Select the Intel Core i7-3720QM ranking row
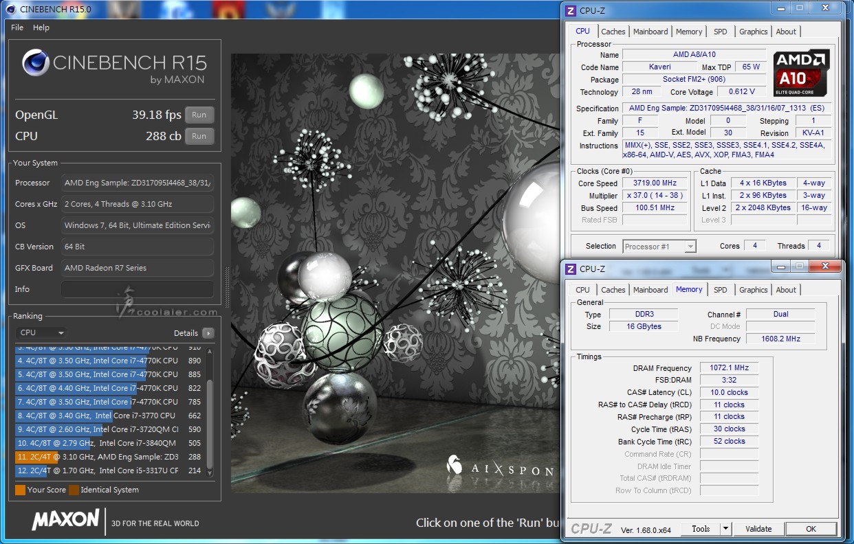Viewport: 854px width, 544px height. click(110, 429)
